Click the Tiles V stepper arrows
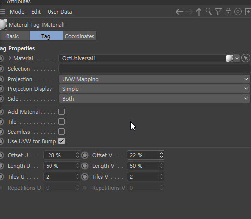This screenshot has height=219, width=251. (x=161, y=177)
